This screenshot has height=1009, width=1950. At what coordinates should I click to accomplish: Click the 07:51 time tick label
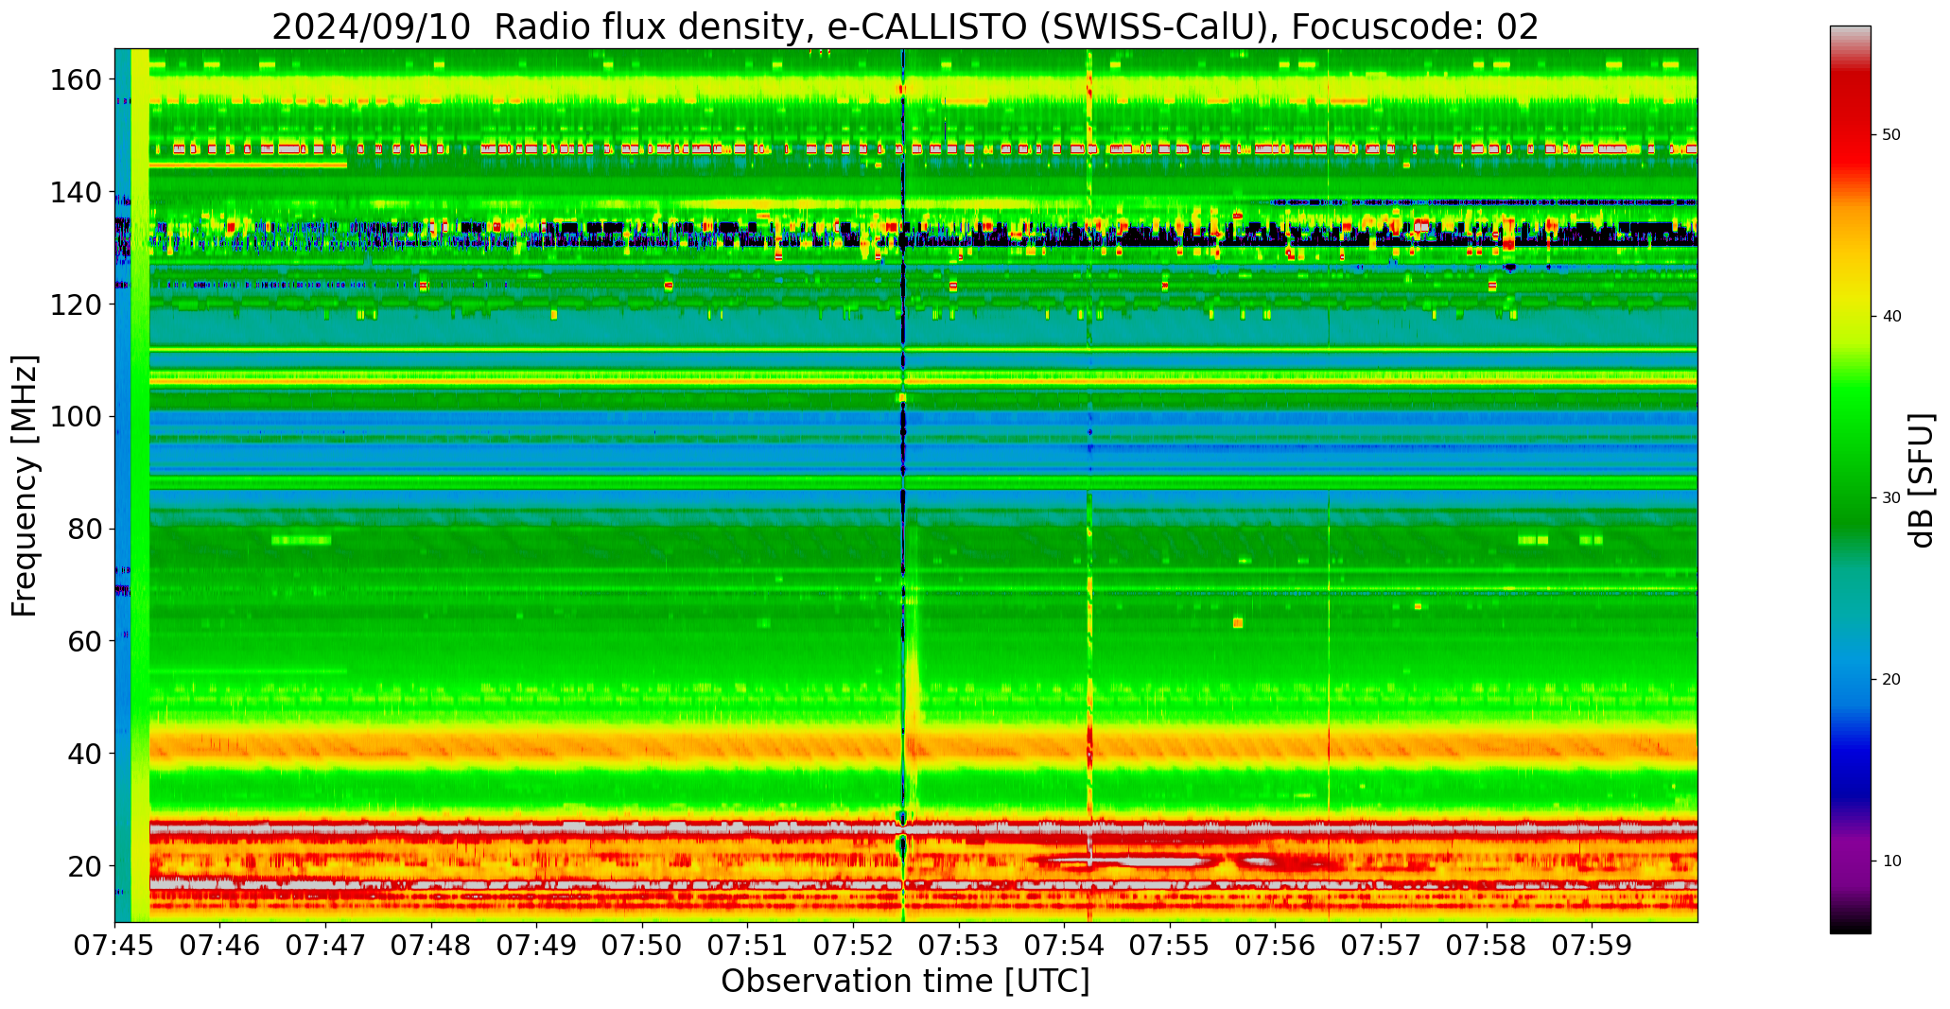click(748, 946)
